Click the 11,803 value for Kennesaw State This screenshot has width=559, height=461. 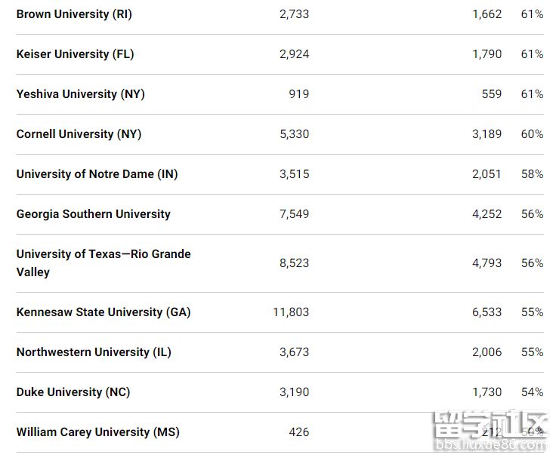click(x=291, y=312)
